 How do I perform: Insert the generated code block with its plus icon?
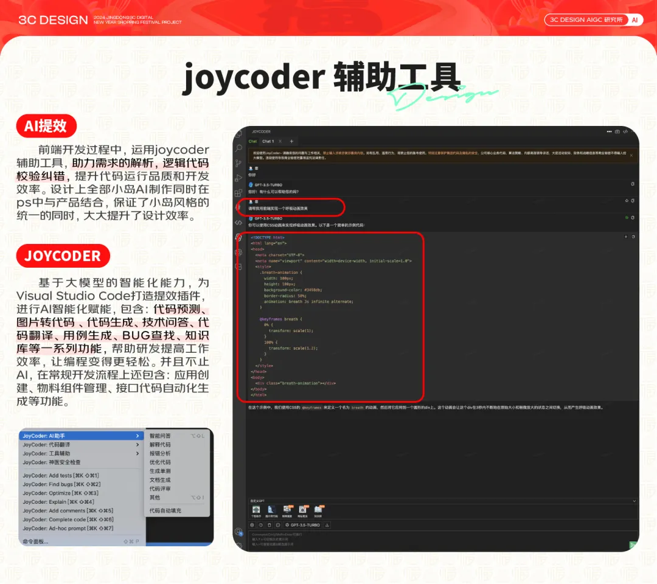coord(626,237)
